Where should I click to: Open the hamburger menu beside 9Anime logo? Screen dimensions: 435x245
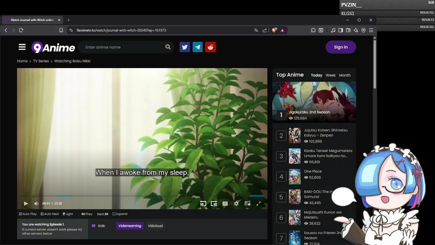[x=22, y=47]
